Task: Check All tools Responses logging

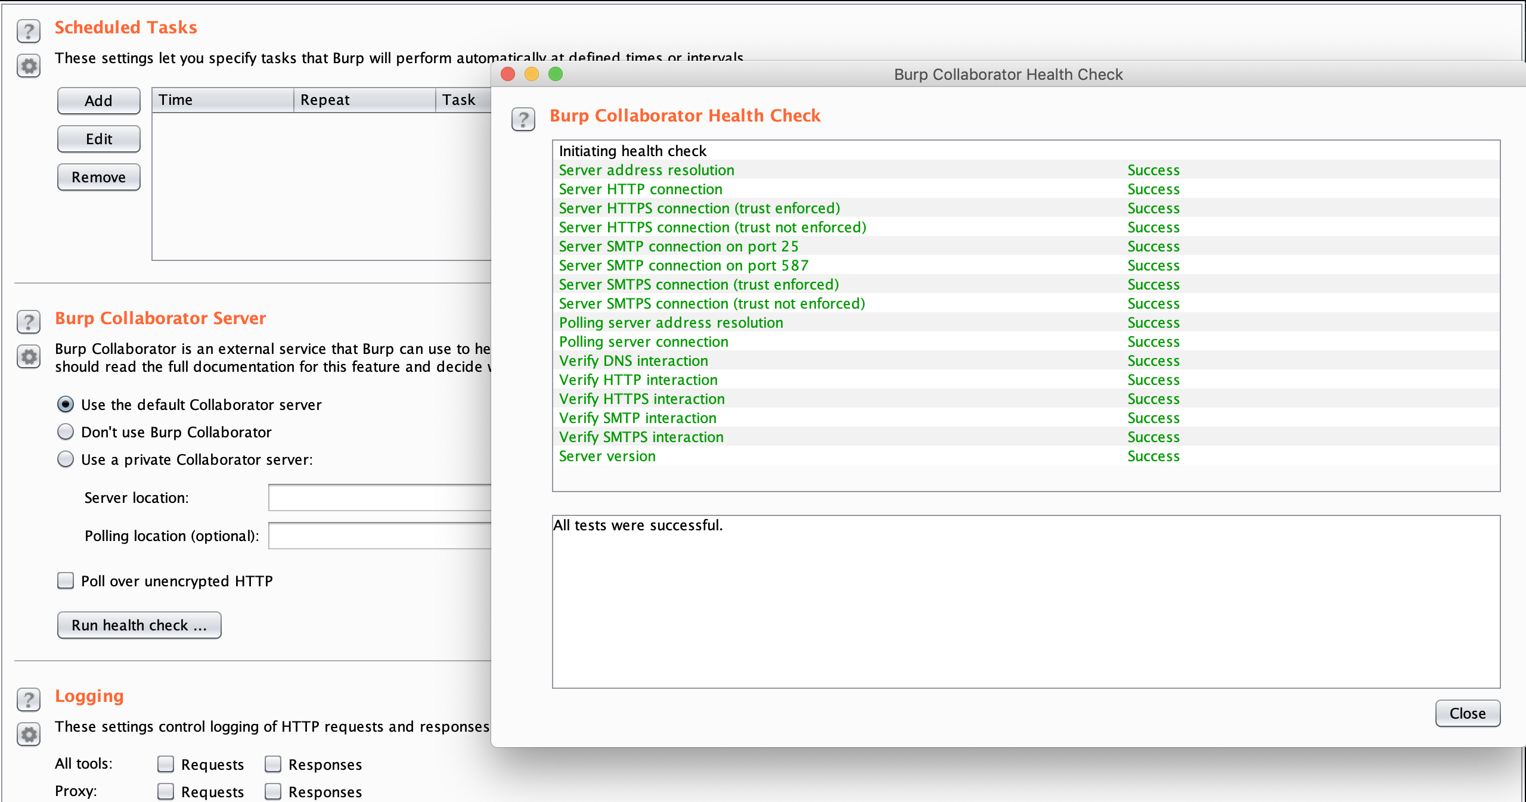Action: 273,764
